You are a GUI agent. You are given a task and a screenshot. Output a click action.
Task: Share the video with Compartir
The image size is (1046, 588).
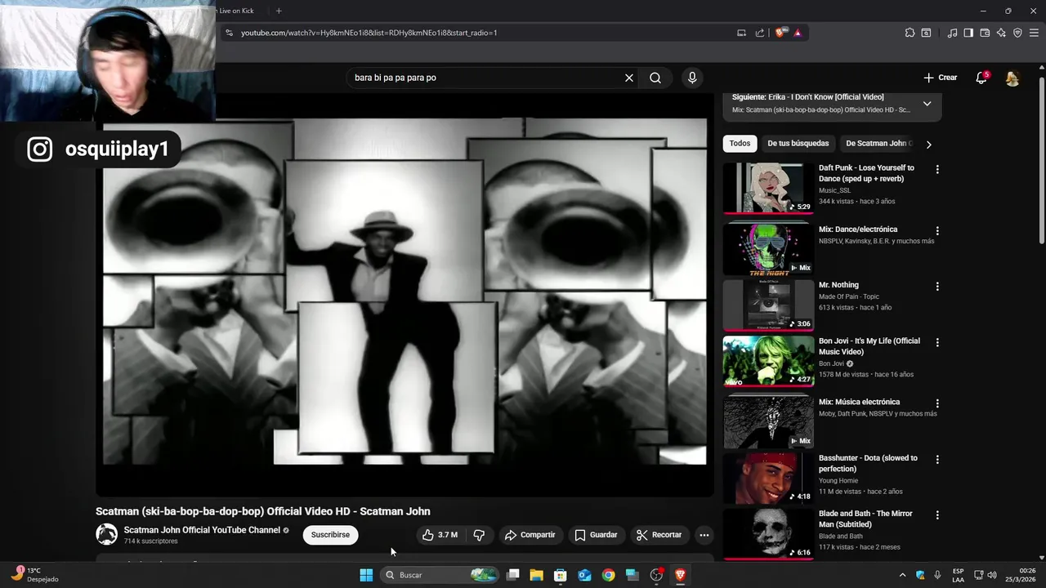(530, 535)
